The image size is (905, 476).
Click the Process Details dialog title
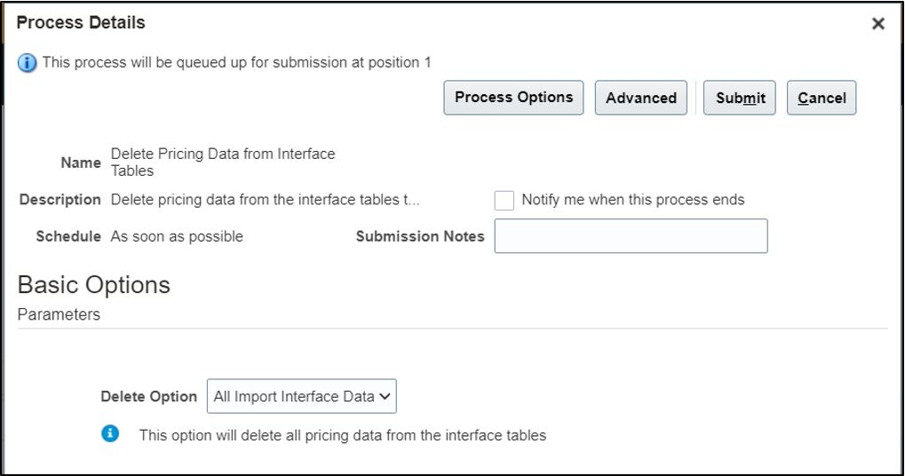coord(81,22)
